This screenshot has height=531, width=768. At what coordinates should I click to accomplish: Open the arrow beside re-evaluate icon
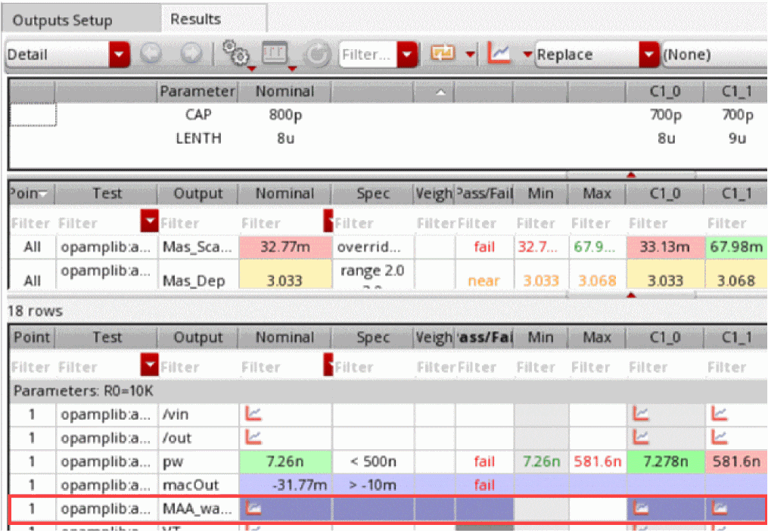click(x=470, y=54)
